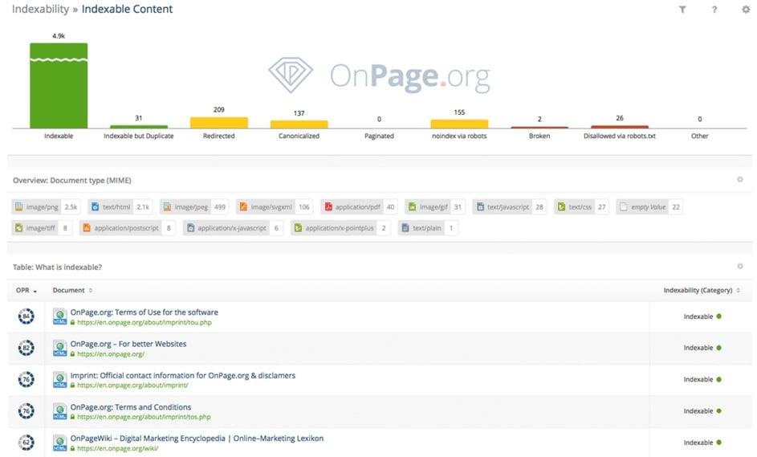Click HTML icon beside For better Websites row
Viewport: 757px width, 457px height.
[60, 348]
